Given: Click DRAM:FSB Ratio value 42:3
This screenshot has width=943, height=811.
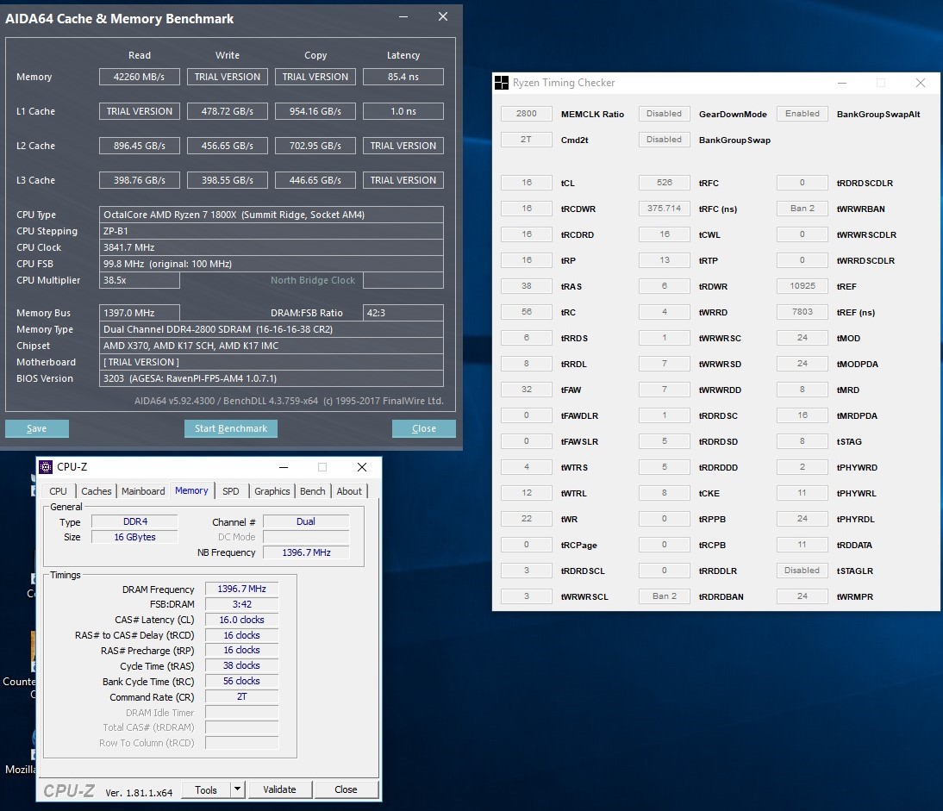Looking at the screenshot, I should click(x=403, y=313).
